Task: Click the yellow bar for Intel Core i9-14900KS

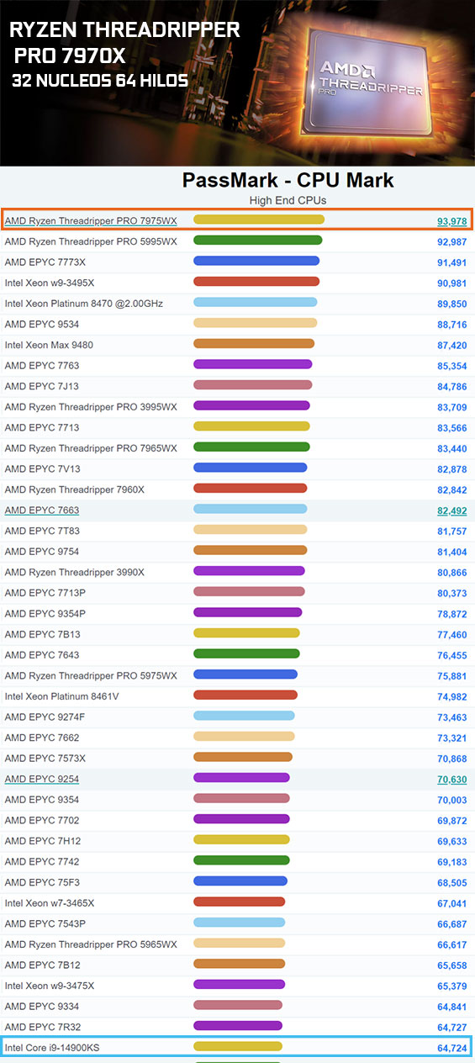Action: [x=238, y=1046]
